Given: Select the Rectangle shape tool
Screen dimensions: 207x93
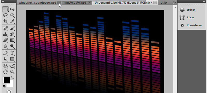Looking at the screenshot, I should pyautogui.click(x=12, y=59).
